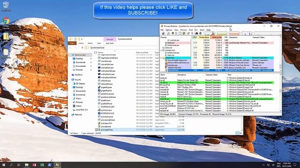Open 3D Objects under This PC
This screenshot has width=300, height=168.
click(80, 84)
